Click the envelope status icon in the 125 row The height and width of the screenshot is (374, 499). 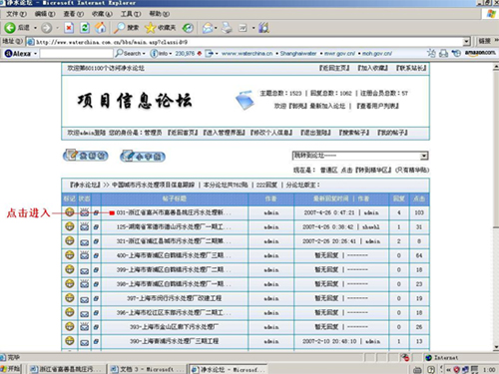coord(85,227)
